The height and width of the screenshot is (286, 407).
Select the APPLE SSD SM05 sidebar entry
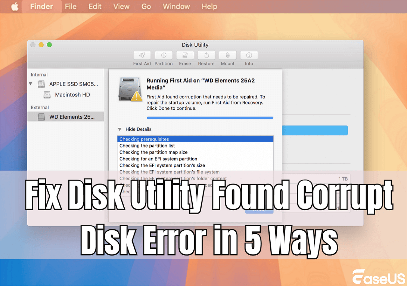pyautogui.click(x=66, y=84)
